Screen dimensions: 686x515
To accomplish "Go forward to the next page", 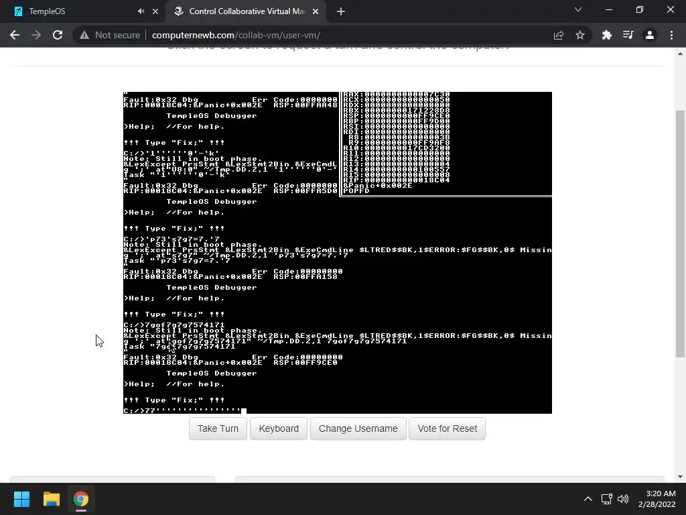I will (36, 35).
